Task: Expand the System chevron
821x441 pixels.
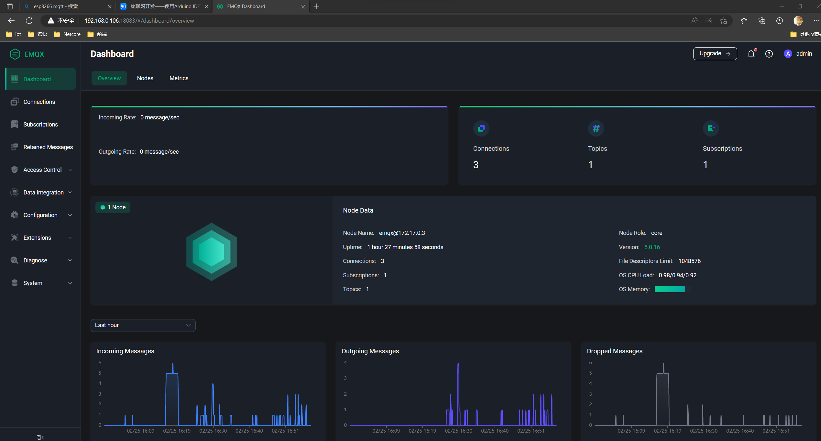Action: pyautogui.click(x=70, y=283)
